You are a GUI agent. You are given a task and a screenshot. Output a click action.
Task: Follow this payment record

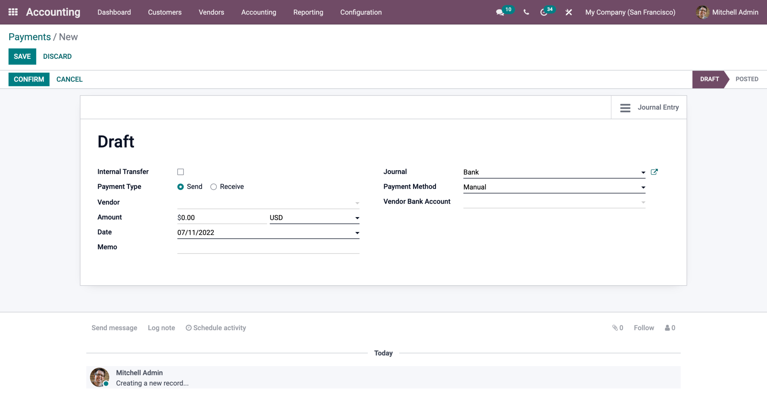click(x=644, y=328)
